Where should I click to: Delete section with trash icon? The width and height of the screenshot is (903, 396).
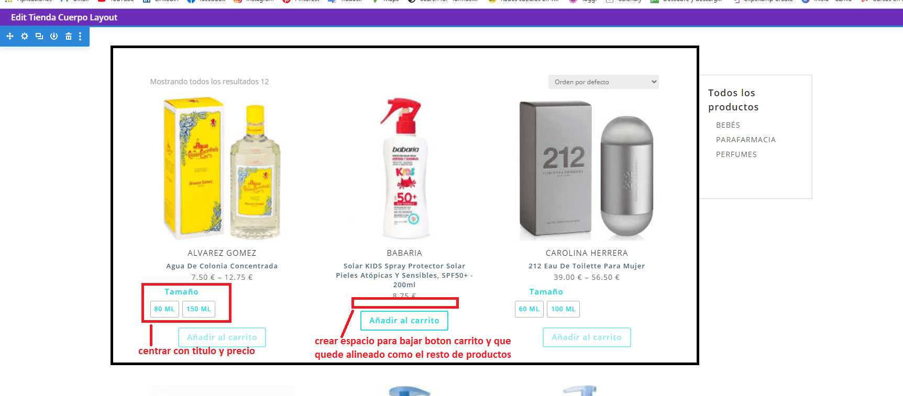tap(69, 36)
